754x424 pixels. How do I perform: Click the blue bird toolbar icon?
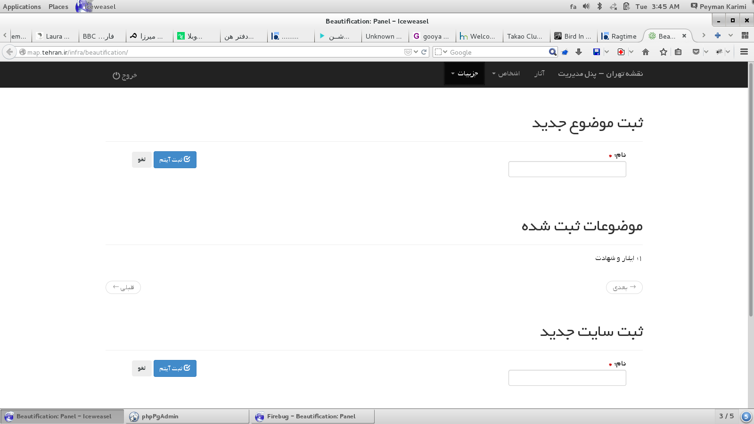pos(565,52)
